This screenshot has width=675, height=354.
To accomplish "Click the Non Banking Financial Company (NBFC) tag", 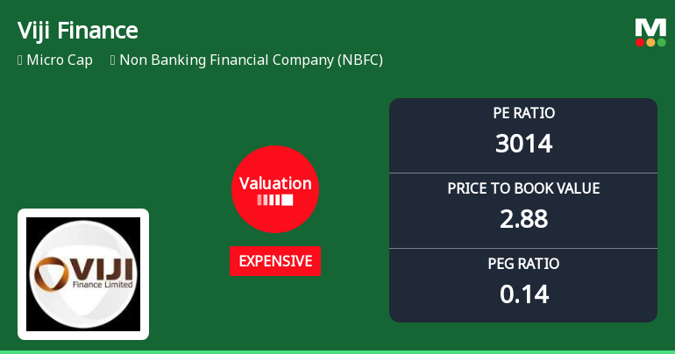I will tap(251, 60).
